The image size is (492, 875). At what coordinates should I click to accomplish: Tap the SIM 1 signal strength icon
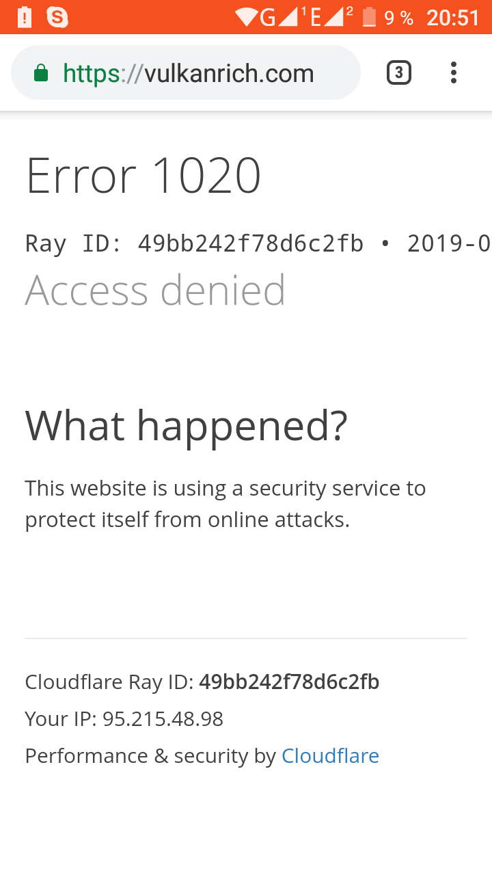click(x=289, y=17)
